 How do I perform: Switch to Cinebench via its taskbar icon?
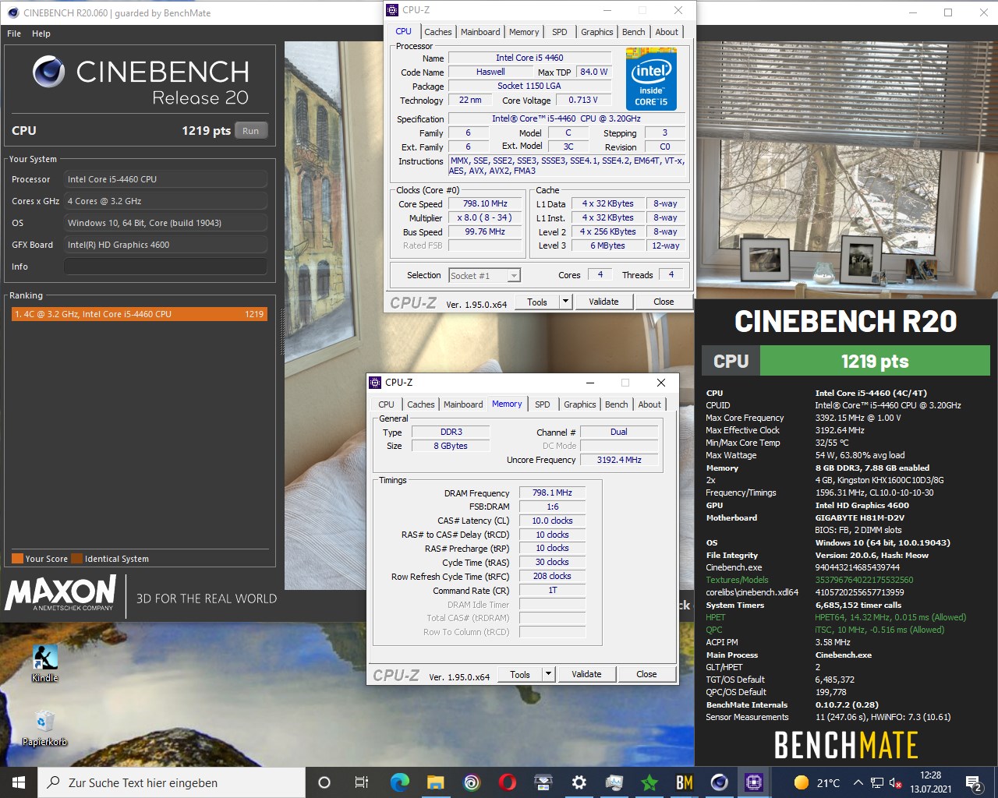[719, 782]
